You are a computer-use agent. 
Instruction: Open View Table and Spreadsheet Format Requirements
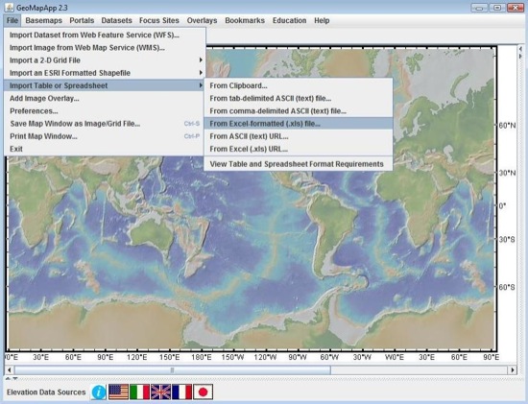[298, 164]
